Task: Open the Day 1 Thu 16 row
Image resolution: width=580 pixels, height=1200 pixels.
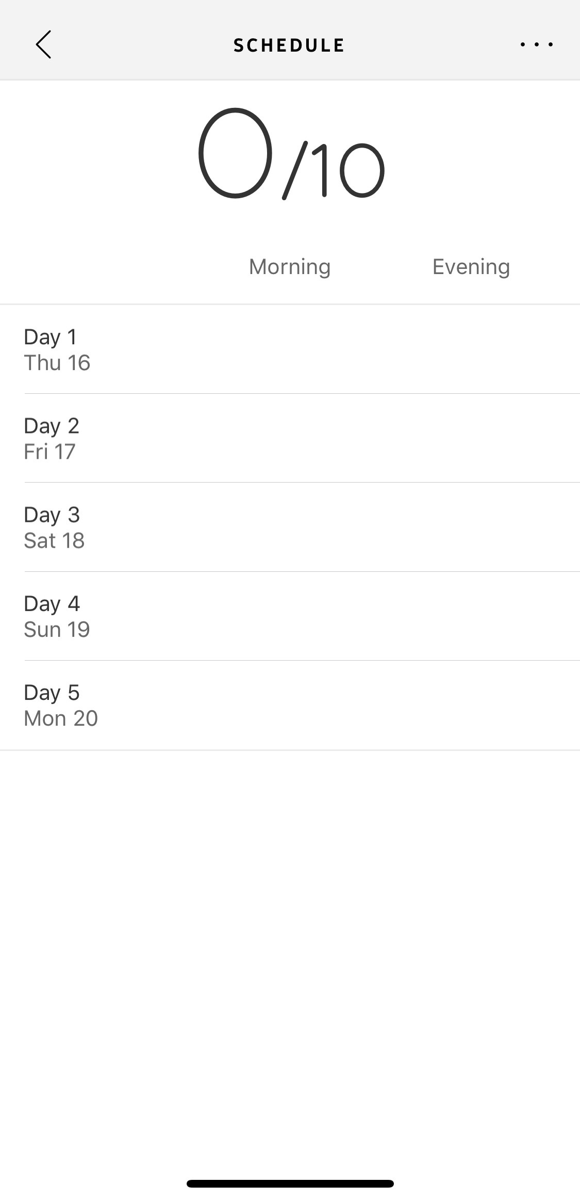Action: pos(290,349)
